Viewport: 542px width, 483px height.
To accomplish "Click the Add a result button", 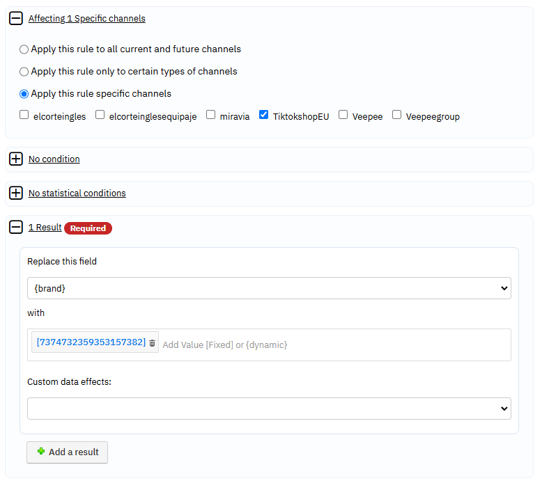I will 67,452.
